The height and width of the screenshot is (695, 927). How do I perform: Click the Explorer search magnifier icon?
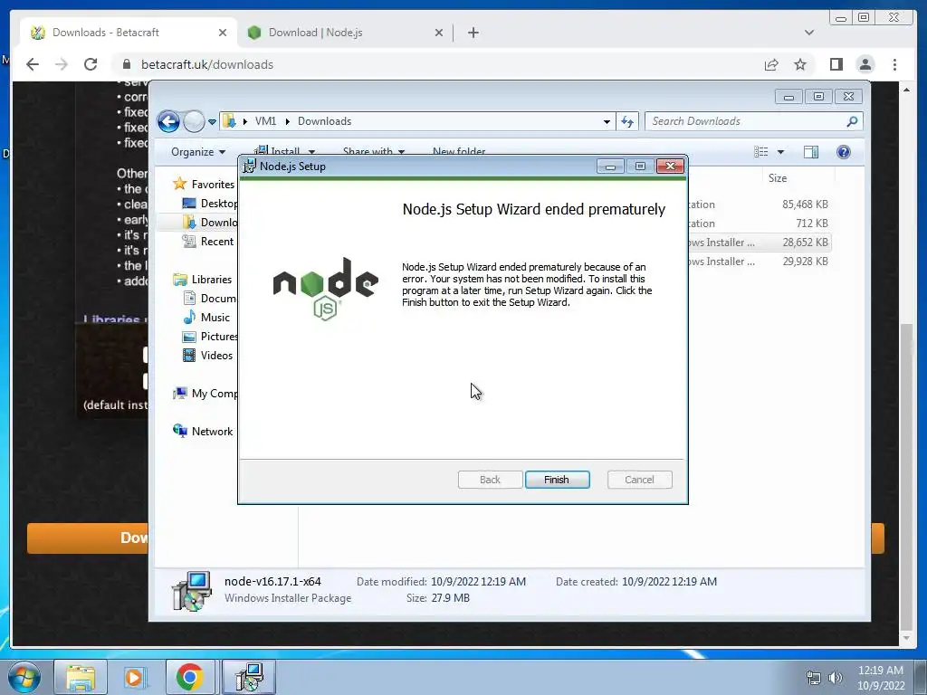click(x=852, y=121)
